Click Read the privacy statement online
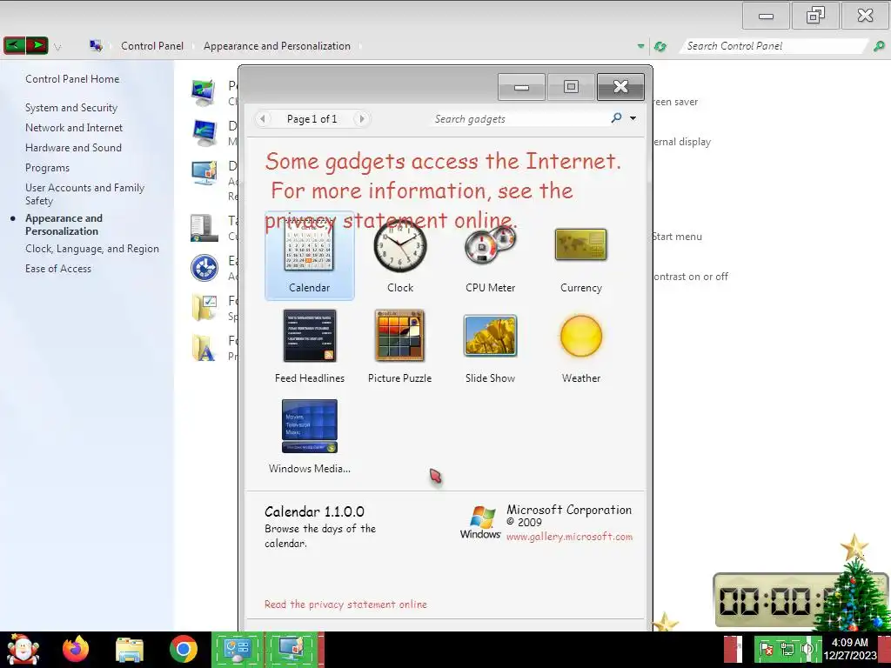The height and width of the screenshot is (668, 891). 345,605
